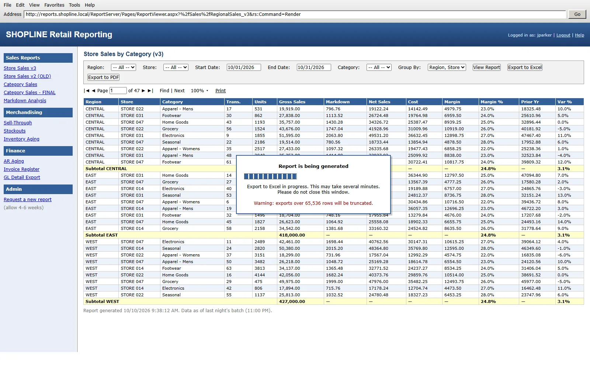Open Inventory Aging link
The image size is (590, 369).
pos(21,139)
